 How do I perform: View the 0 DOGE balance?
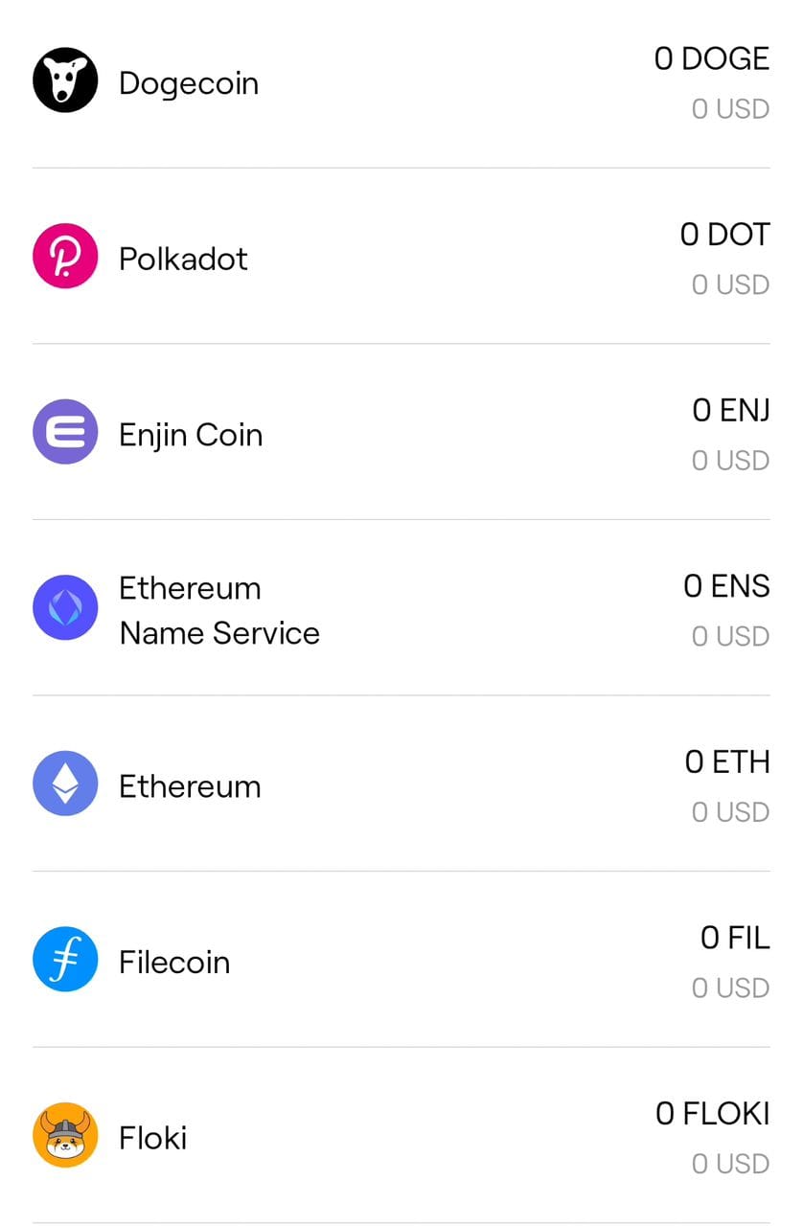(x=711, y=59)
